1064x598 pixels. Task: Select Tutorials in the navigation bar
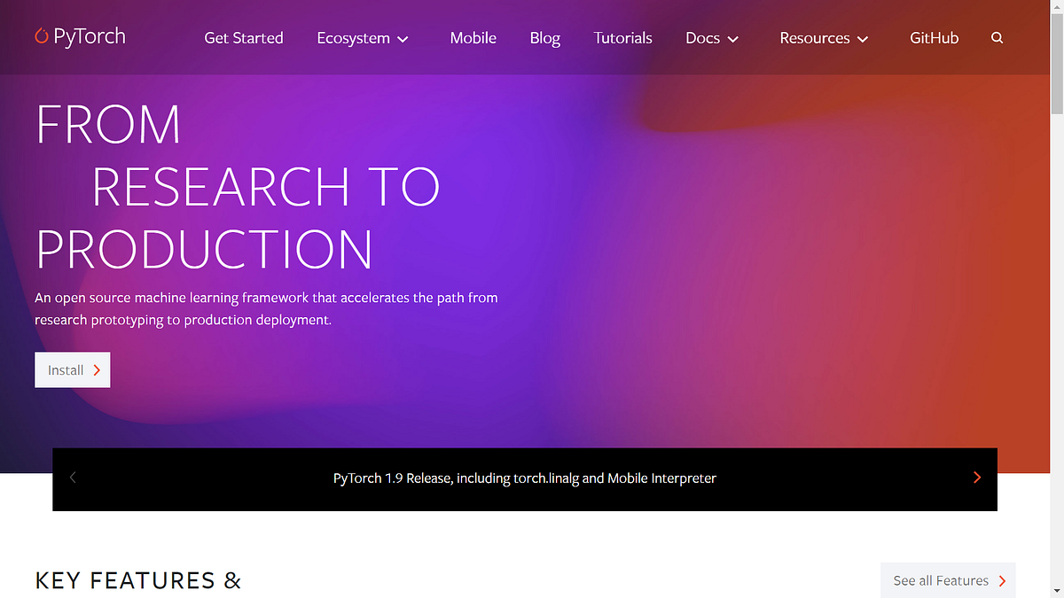622,38
